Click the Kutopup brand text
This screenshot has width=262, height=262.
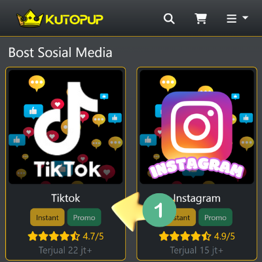click(x=74, y=19)
